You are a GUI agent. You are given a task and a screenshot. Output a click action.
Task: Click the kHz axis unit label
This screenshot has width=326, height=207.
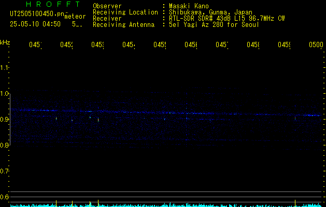coord(5,42)
